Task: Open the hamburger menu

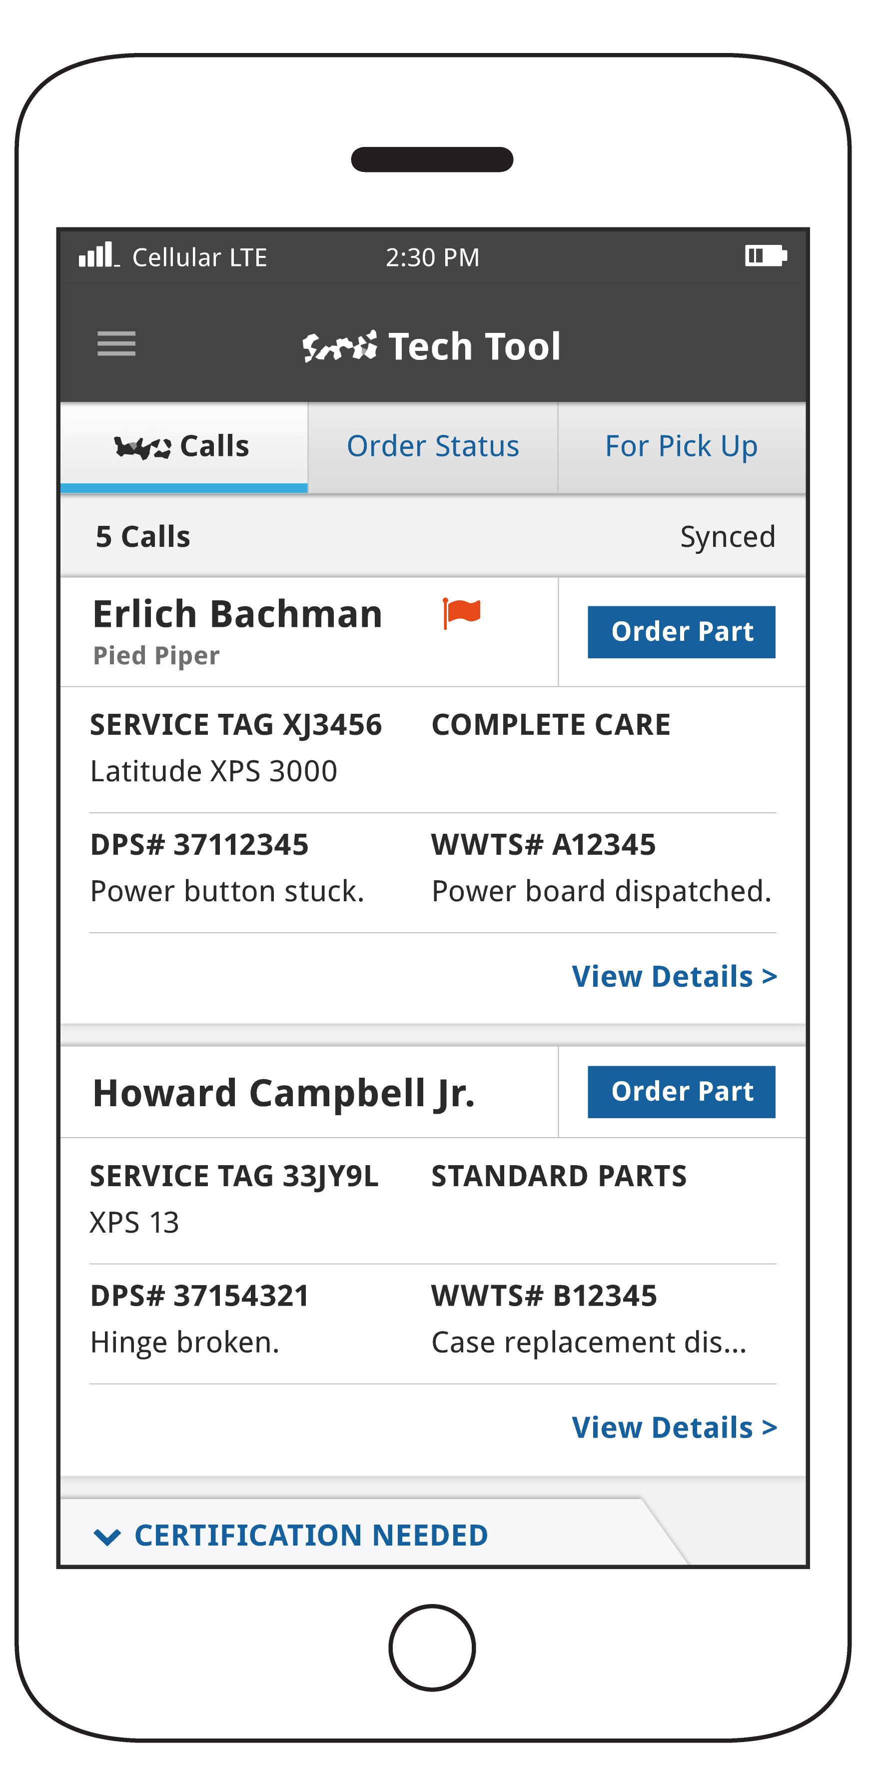Action: tap(116, 344)
